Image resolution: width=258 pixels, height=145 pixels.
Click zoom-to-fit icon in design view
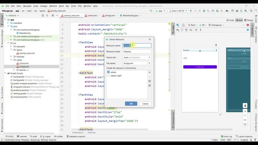[x=245, y=124]
